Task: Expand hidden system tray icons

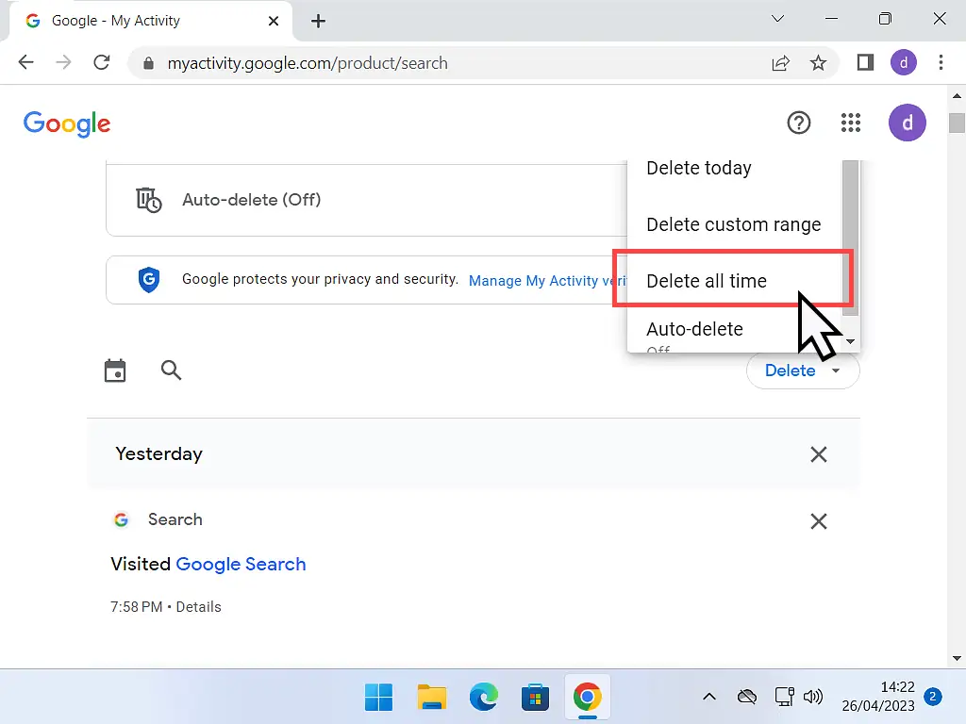Action: click(x=709, y=696)
